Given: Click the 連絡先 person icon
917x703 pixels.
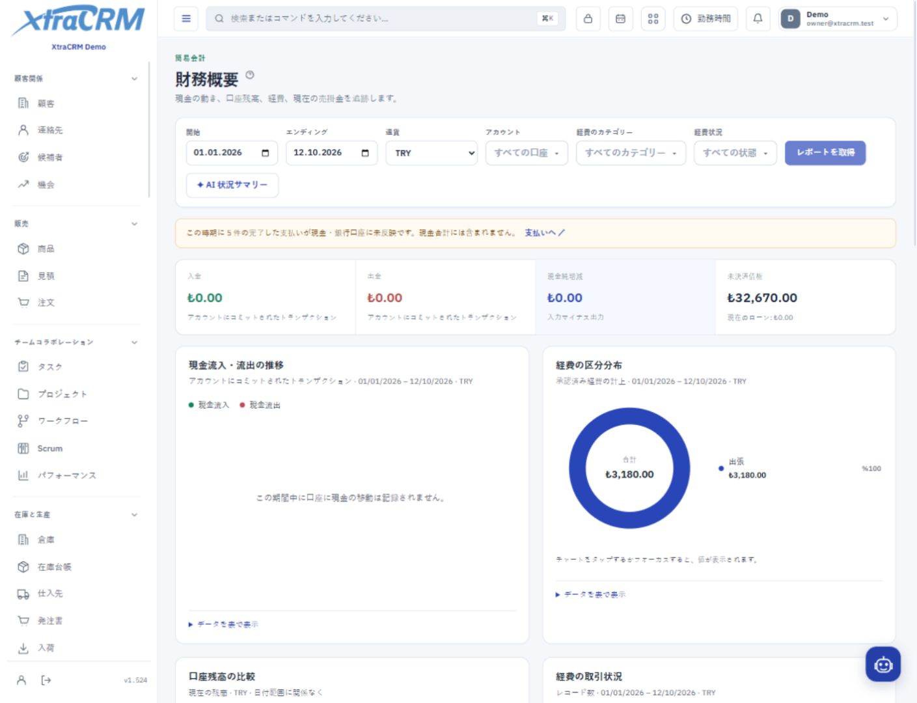Looking at the screenshot, I should tap(23, 130).
